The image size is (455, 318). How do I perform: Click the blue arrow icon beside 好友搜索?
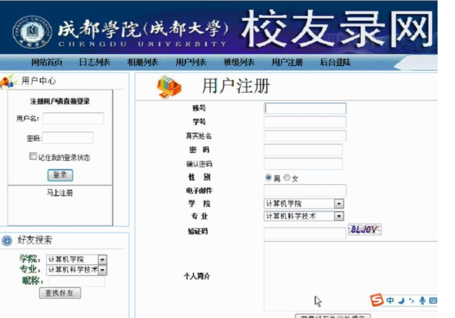7,240
